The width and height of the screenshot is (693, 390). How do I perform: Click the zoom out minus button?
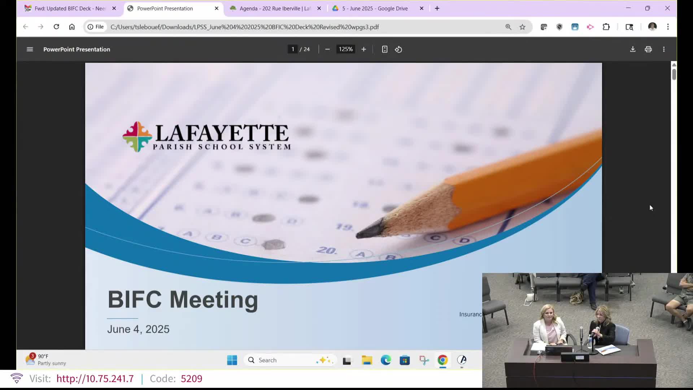tap(327, 49)
